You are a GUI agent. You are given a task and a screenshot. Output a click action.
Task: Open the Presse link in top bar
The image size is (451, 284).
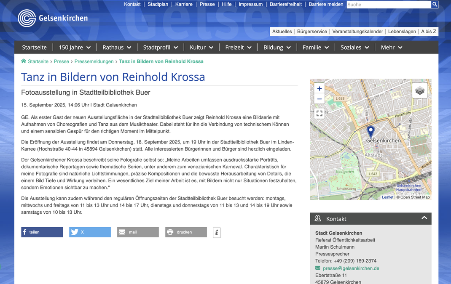pos(207,4)
